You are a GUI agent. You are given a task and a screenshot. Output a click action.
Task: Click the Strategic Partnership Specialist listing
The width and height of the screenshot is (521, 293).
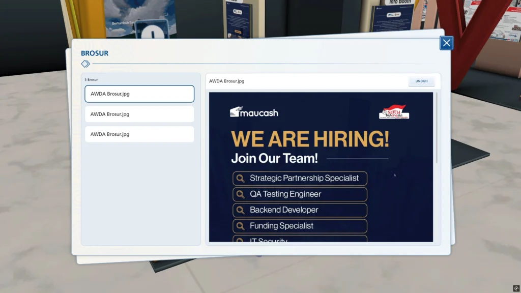point(304,179)
